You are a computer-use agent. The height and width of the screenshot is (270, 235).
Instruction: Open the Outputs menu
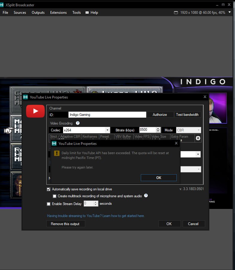tap(38, 13)
